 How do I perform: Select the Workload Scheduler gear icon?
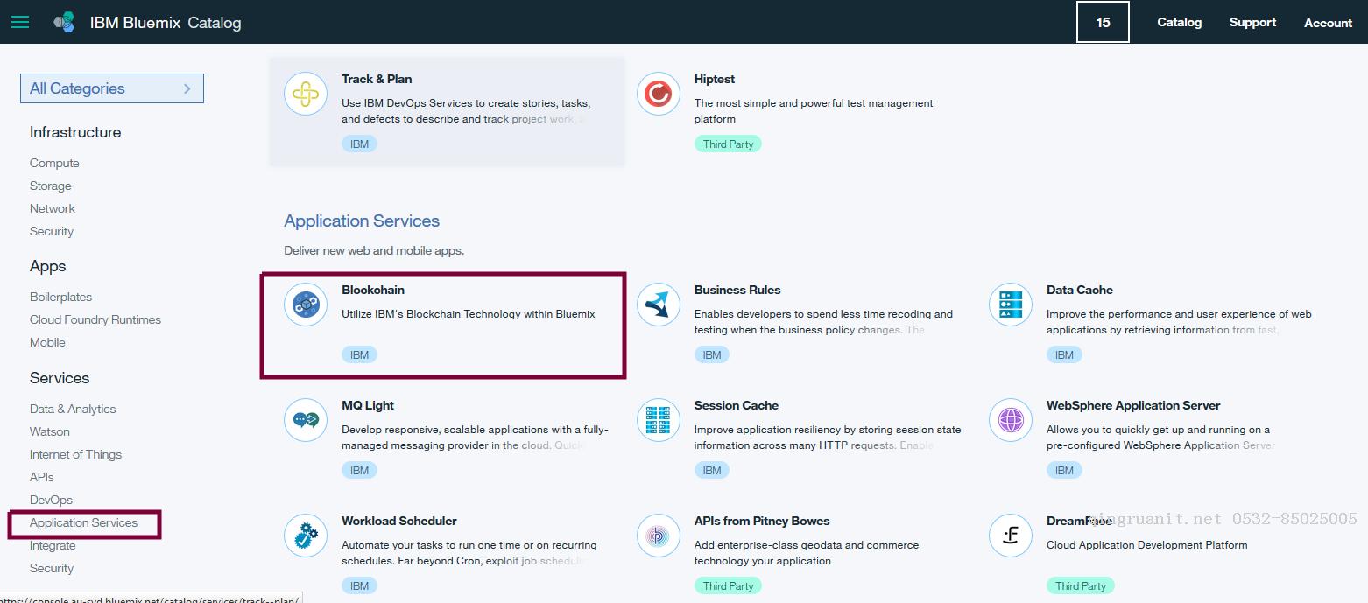[305, 536]
